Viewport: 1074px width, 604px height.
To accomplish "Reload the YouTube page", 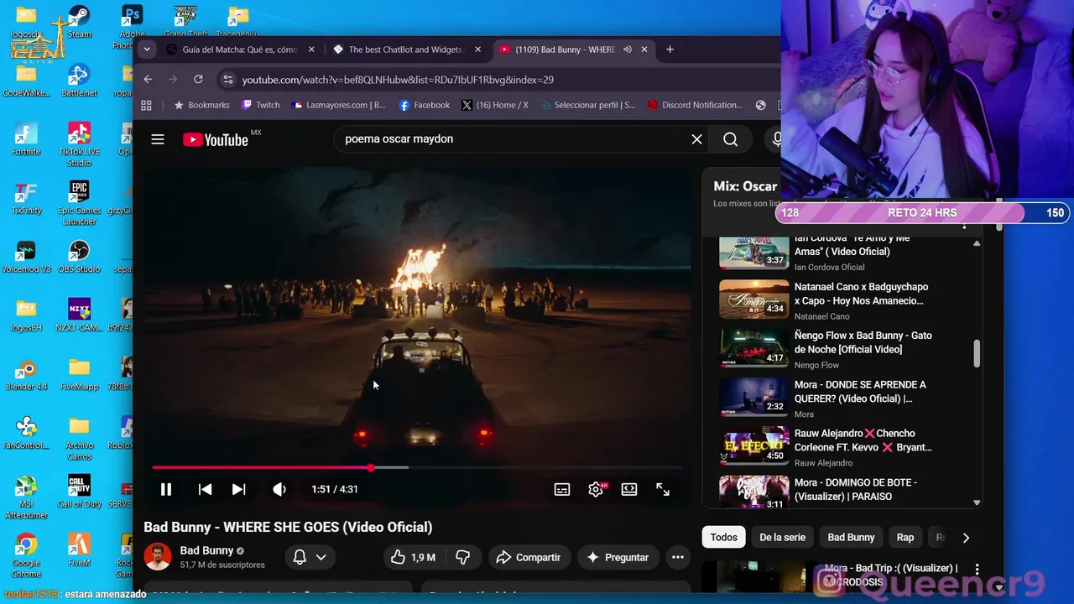I will tap(198, 80).
